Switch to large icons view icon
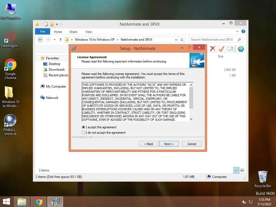Screen dimensions: 276x207 pyautogui.click(x=242, y=170)
